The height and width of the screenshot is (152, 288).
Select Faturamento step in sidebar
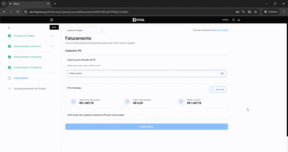(x=21, y=78)
